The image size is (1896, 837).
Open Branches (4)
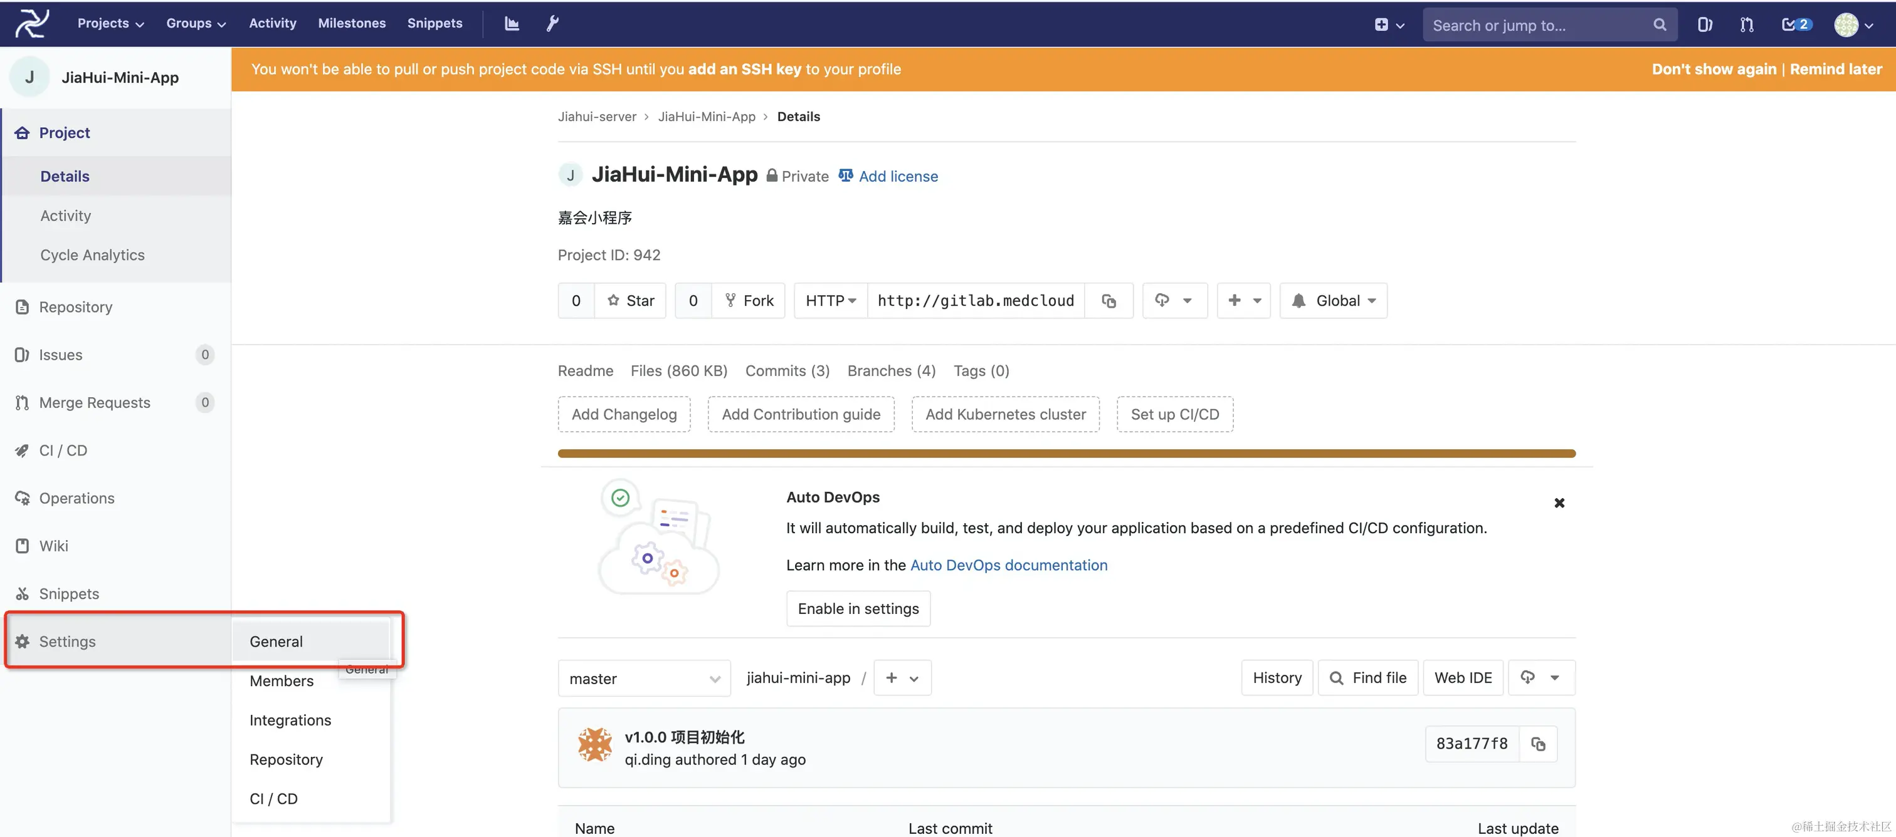(892, 371)
